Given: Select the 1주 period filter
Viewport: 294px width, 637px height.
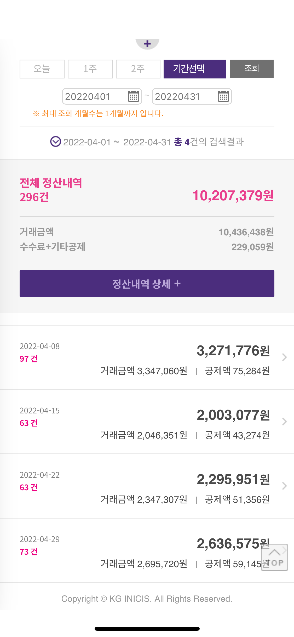Looking at the screenshot, I should [x=90, y=69].
